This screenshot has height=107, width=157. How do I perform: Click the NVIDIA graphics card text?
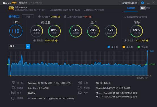[32, 93]
